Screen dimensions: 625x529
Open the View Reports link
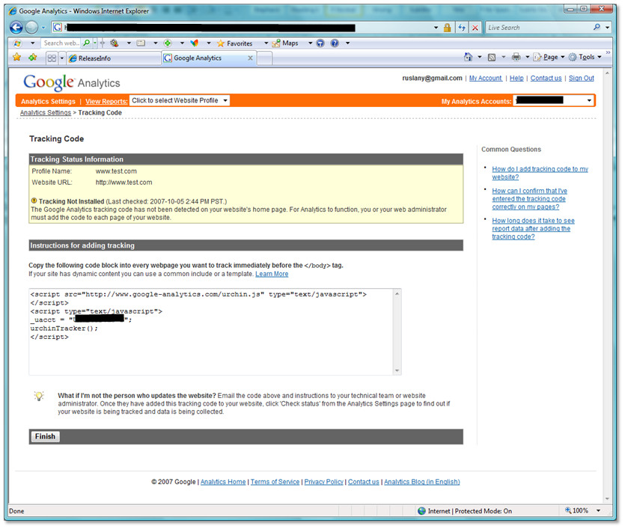tap(106, 101)
